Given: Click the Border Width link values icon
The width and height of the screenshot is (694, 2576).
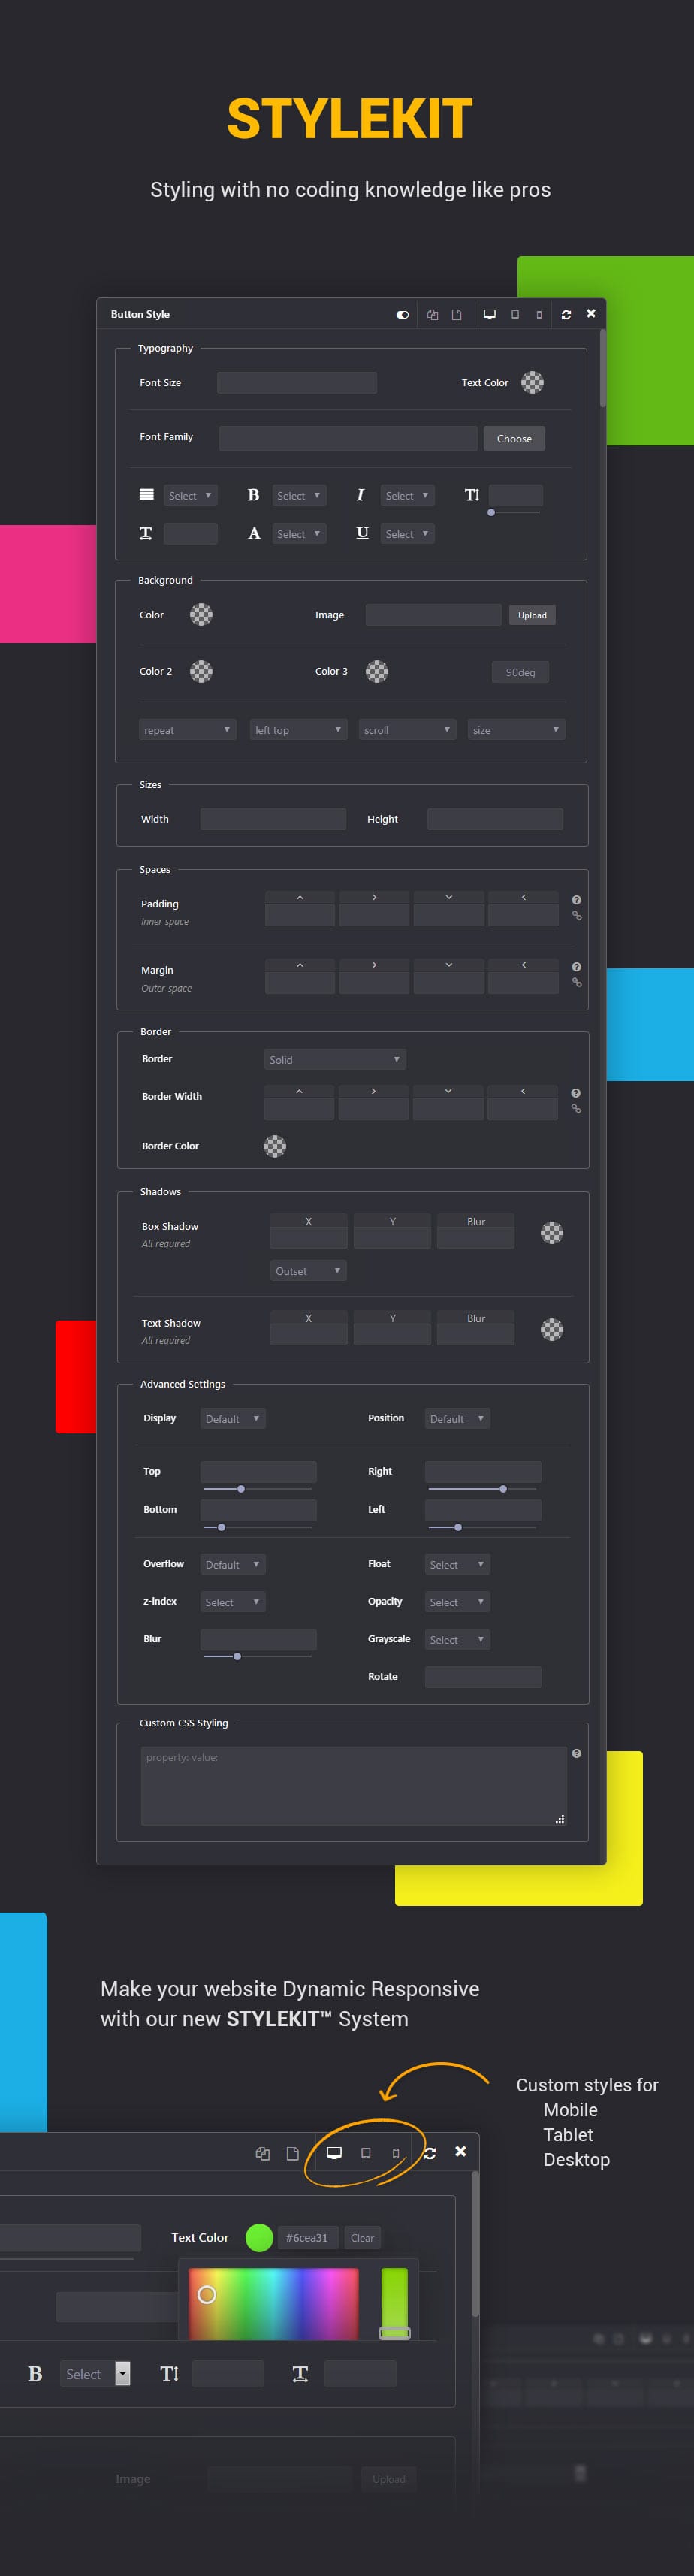Looking at the screenshot, I should coord(575,1109).
